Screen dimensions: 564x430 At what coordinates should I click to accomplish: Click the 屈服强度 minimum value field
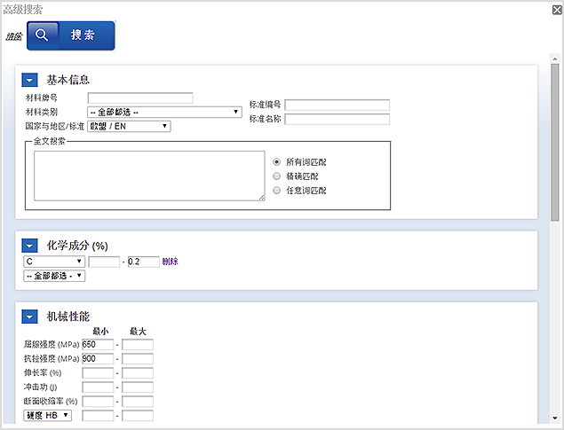(98, 344)
